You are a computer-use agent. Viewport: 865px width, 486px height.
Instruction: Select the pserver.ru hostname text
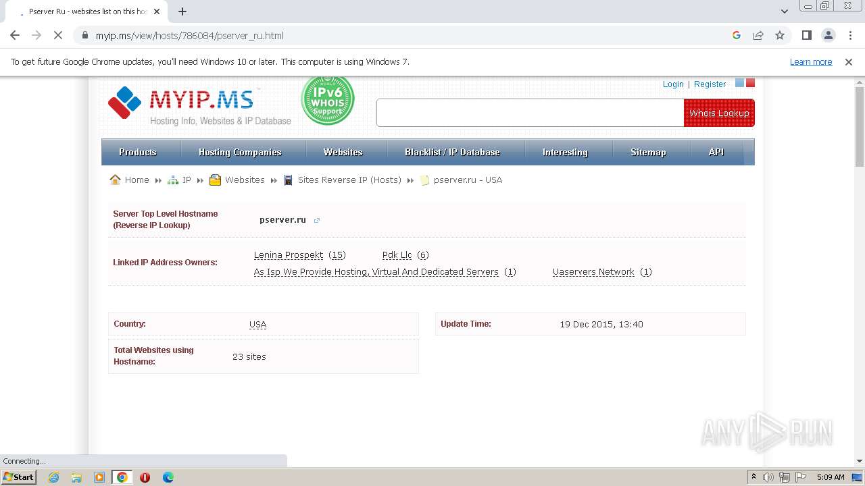(282, 220)
